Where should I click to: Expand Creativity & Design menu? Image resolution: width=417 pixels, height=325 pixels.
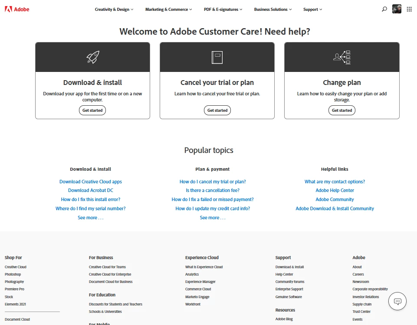pos(114,9)
